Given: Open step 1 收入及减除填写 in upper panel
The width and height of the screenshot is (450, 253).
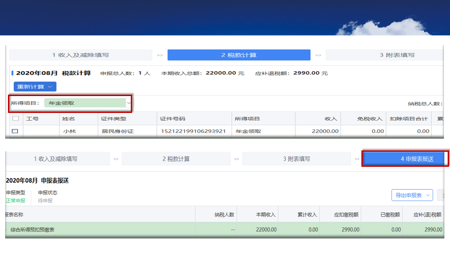Looking at the screenshot, I should [81, 55].
